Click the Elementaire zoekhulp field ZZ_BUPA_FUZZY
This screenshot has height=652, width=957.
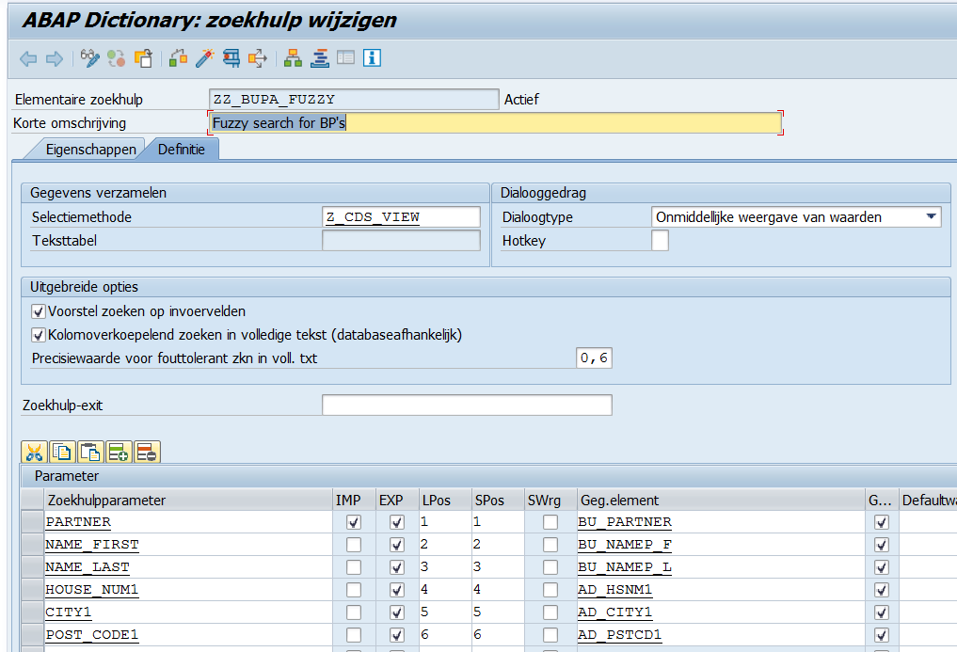tap(354, 100)
